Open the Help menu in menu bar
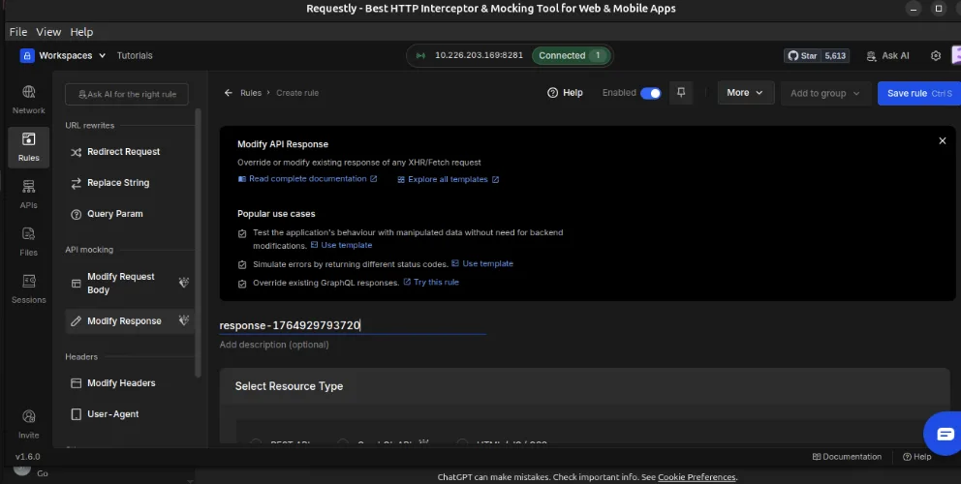Viewport: 961px width, 484px height. 81,32
